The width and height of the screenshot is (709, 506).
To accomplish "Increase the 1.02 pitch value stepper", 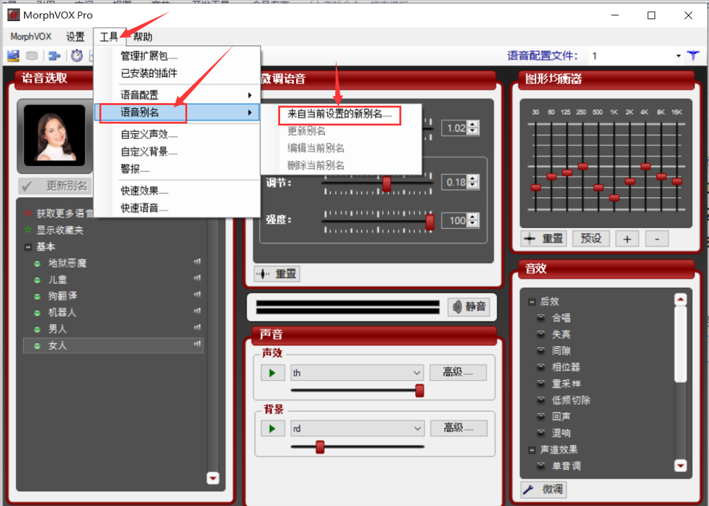I will pyautogui.click(x=473, y=124).
